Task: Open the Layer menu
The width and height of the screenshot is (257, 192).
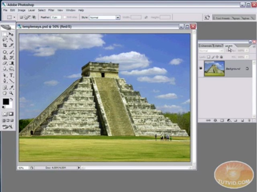Action: [x=32, y=10]
